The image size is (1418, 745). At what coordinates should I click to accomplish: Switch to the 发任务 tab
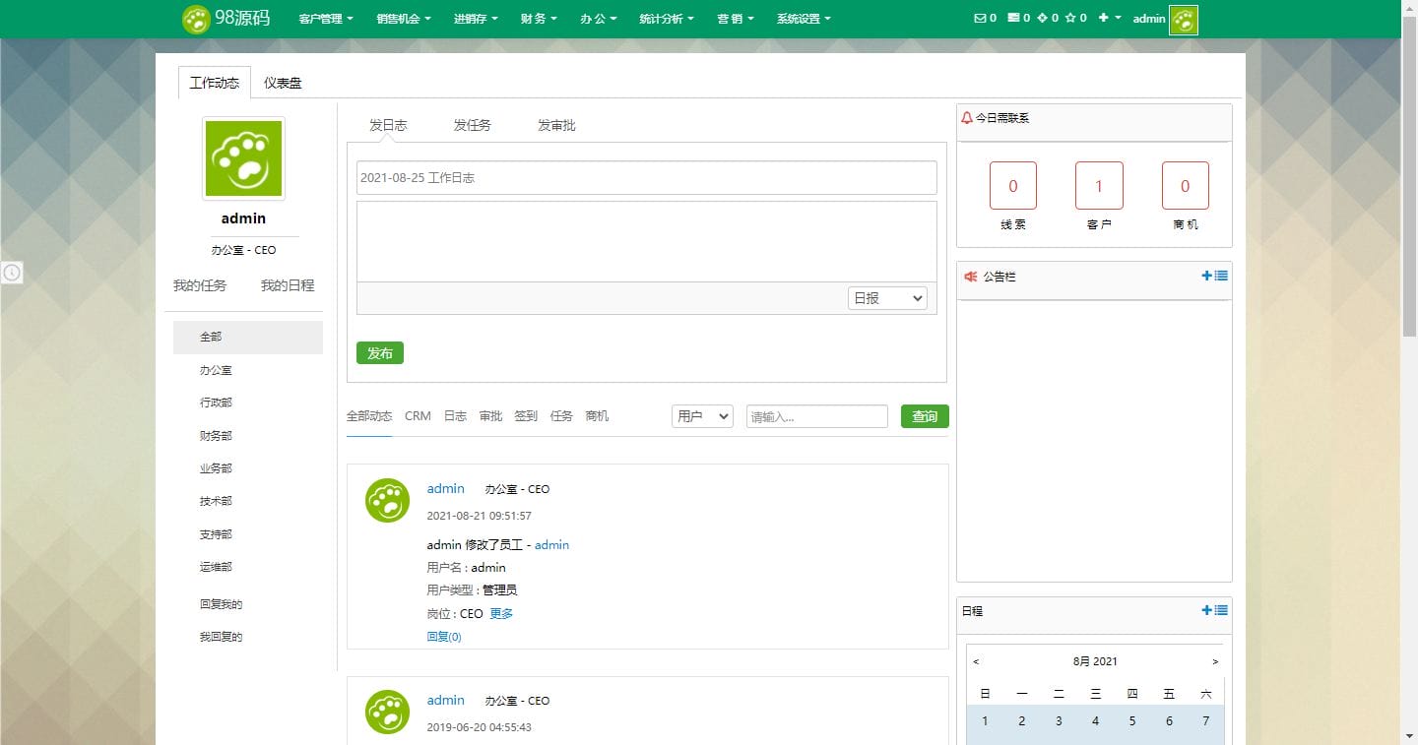[472, 125]
